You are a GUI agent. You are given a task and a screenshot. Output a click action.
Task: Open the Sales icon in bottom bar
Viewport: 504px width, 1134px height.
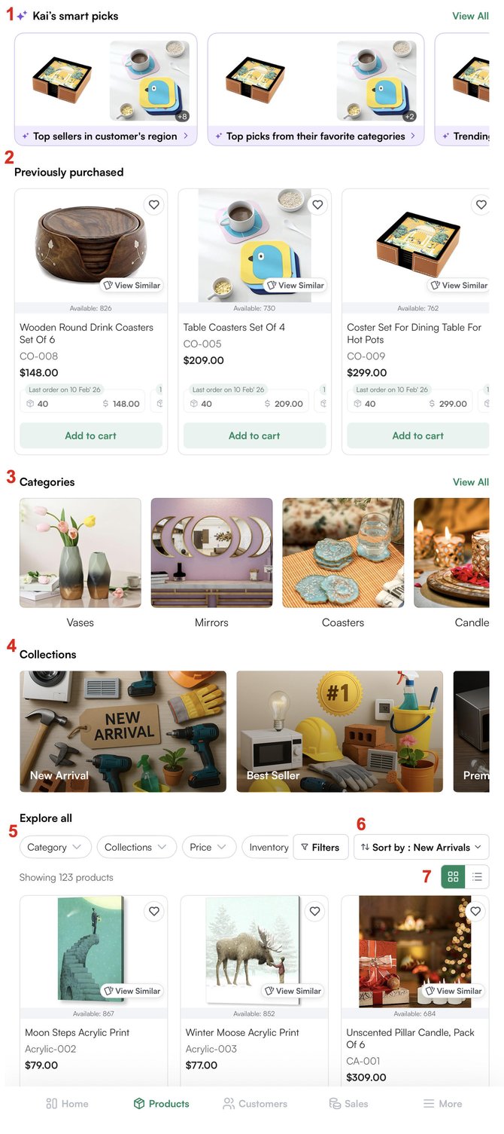pyautogui.click(x=335, y=1104)
